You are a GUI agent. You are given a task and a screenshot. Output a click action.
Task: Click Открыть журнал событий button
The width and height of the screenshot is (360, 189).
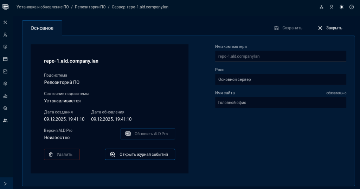pos(140,155)
